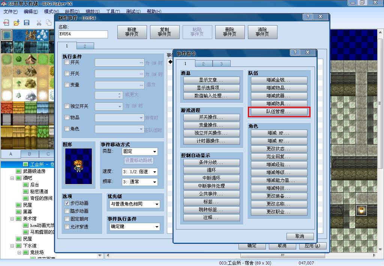The width and height of the screenshot is (384, 266).
Task: Click the 删除事件页 button
Action: [230, 32]
